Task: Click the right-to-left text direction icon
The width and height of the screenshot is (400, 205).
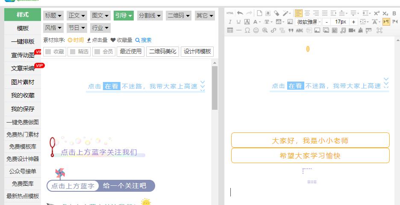Action: tap(395, 22)
